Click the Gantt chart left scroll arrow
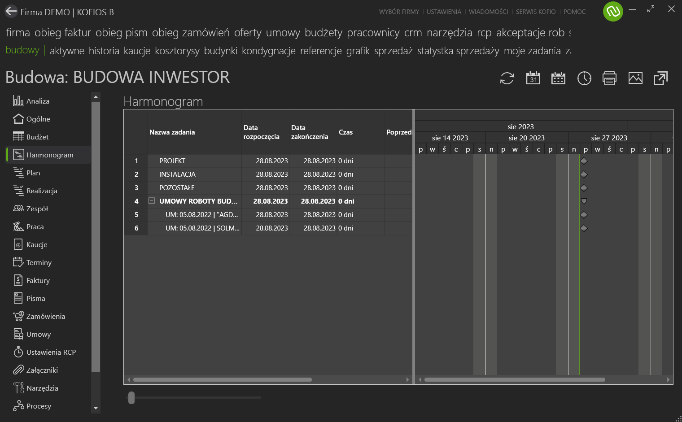Viewport: 682px width, 422px height. (420, 379)
